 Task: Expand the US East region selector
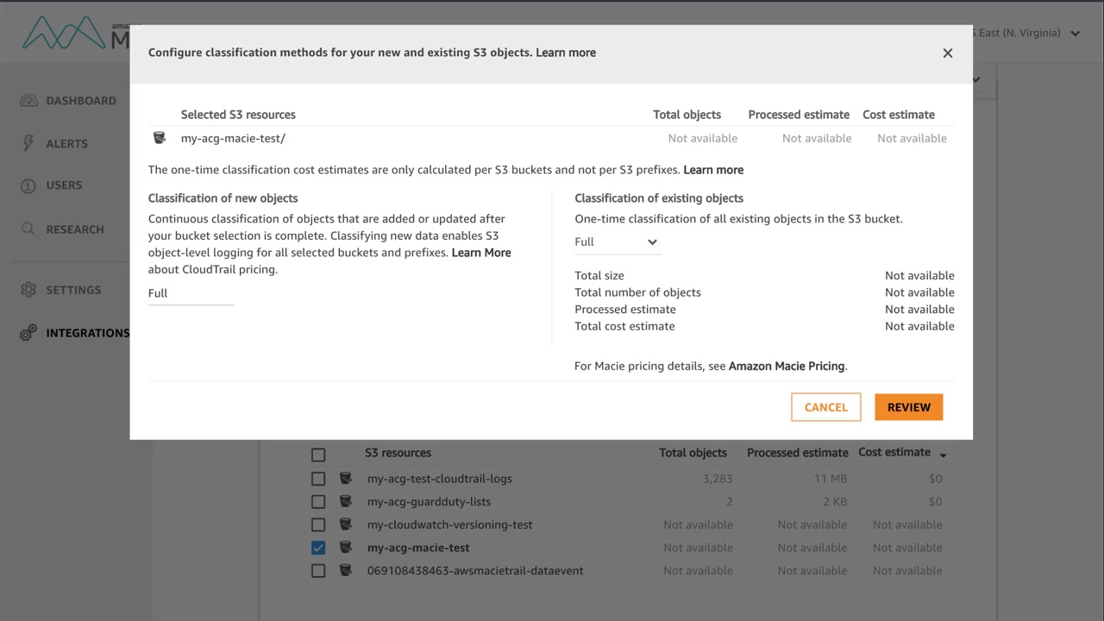[1075, 34]
